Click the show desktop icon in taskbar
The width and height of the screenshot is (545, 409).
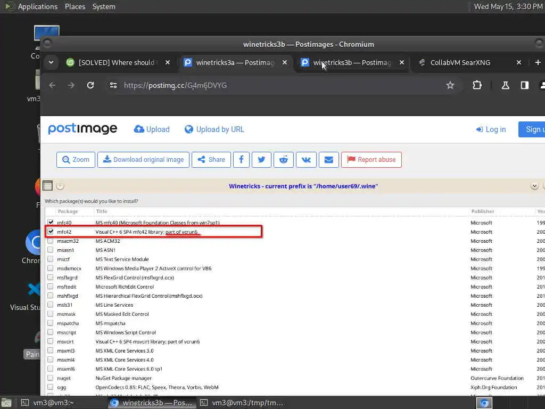tap(6, 403)
